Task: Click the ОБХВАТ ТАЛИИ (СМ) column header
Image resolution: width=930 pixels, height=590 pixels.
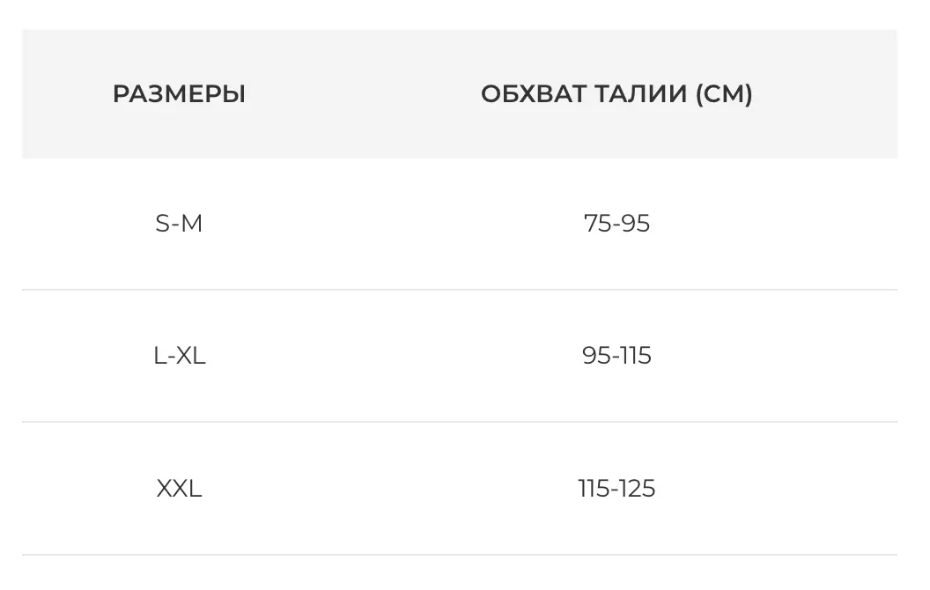Action: coord(616,94)
